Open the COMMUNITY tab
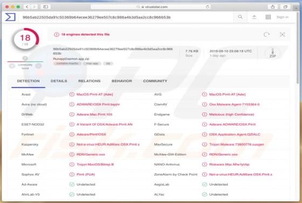302x203 pixels. [155, 81]
